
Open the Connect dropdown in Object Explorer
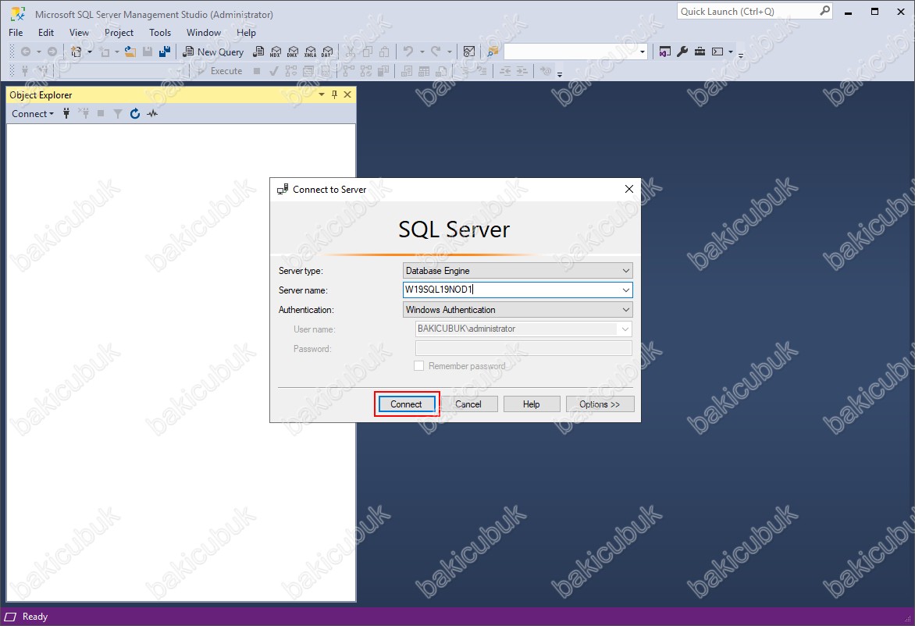click(x=33, y=114)
